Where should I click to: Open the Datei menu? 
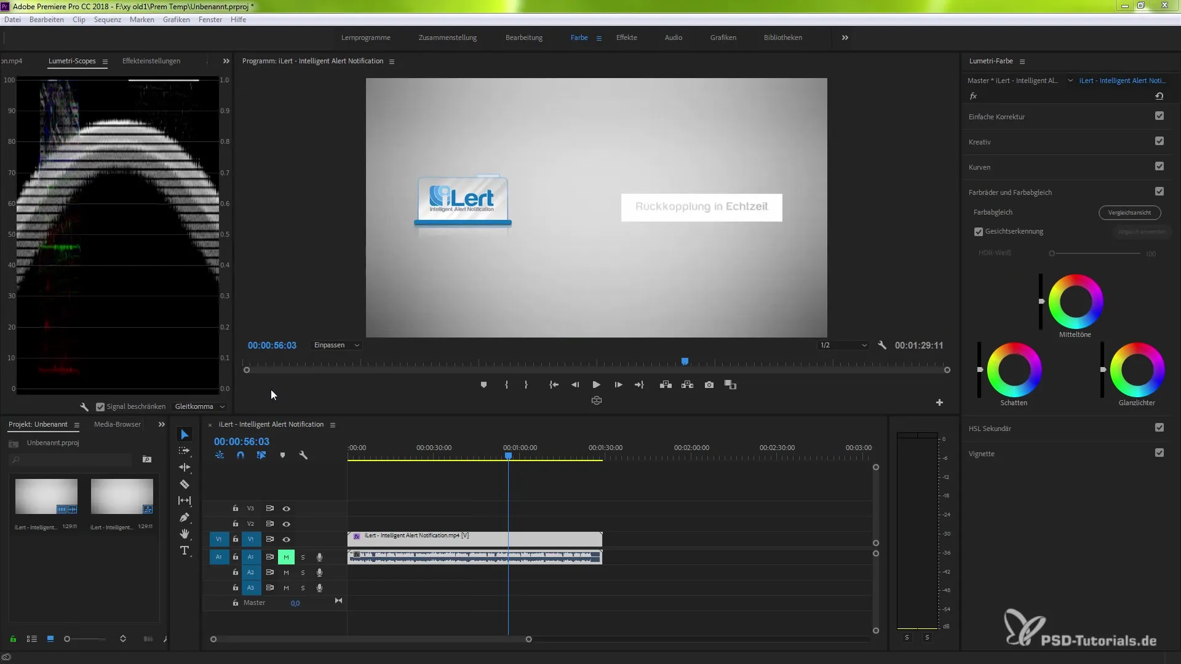tap(12, 20)
